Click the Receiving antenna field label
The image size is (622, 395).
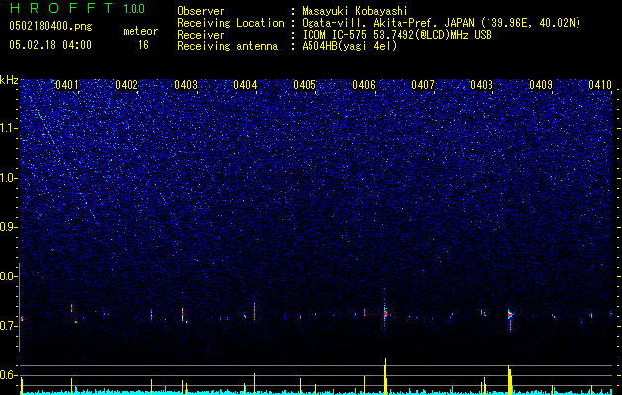point(227,46)
